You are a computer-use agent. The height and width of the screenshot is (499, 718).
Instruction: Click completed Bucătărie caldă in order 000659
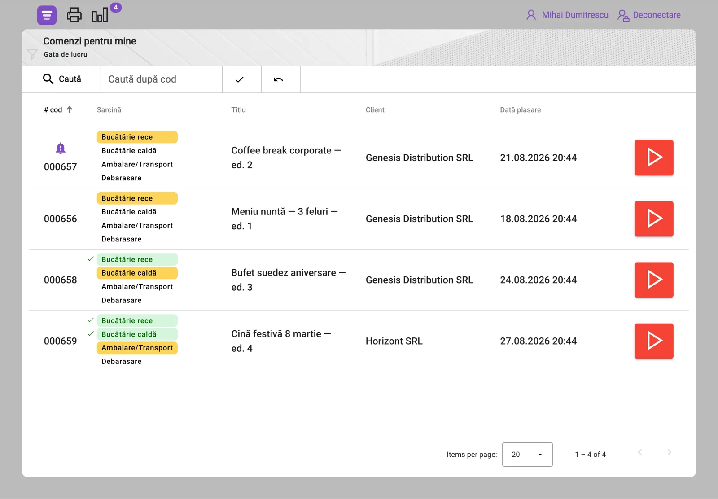pos(137,334)
